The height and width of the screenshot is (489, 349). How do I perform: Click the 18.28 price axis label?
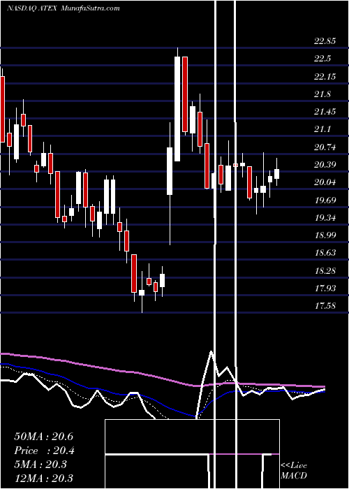(325, 270)
